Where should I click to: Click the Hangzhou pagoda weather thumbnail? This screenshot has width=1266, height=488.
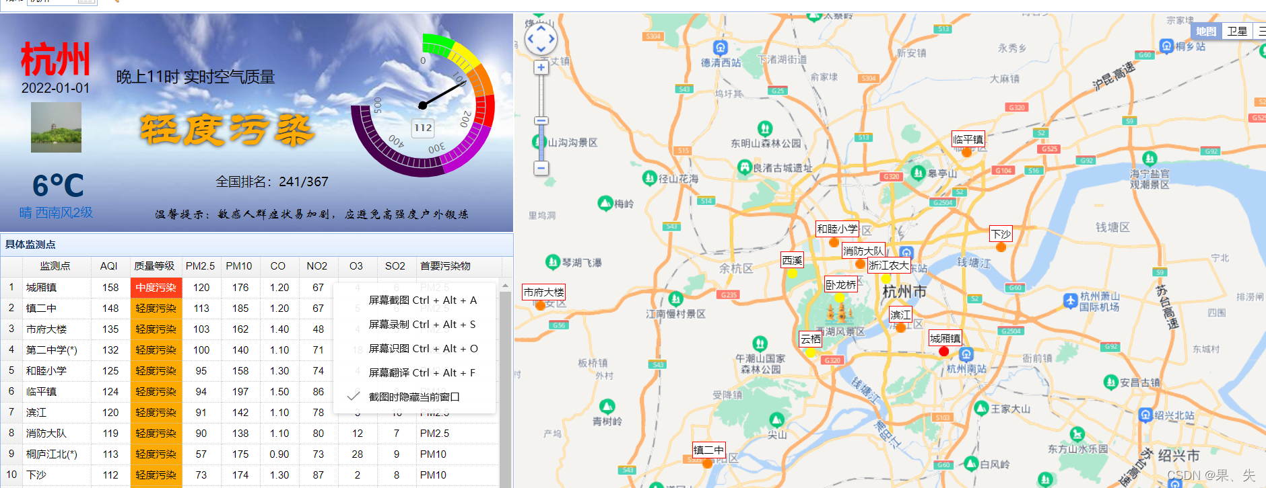pyautogui.click(x=56, y=127)
